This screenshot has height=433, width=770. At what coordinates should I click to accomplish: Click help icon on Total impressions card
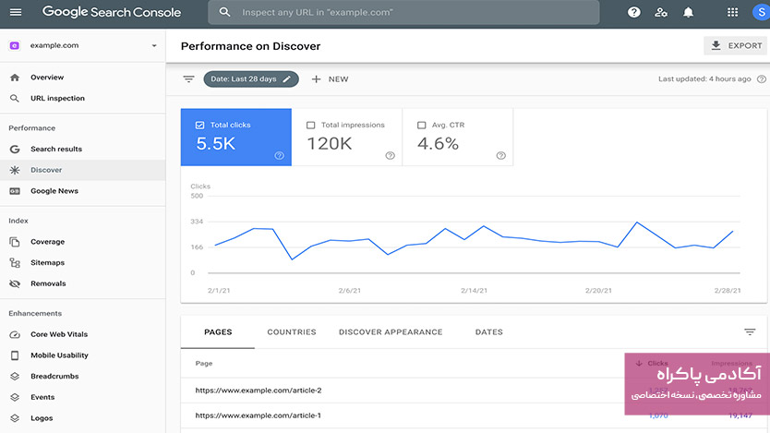390,156
